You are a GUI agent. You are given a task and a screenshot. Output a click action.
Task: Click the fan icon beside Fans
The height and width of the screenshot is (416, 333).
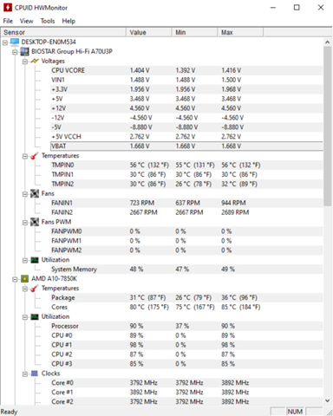35,193
